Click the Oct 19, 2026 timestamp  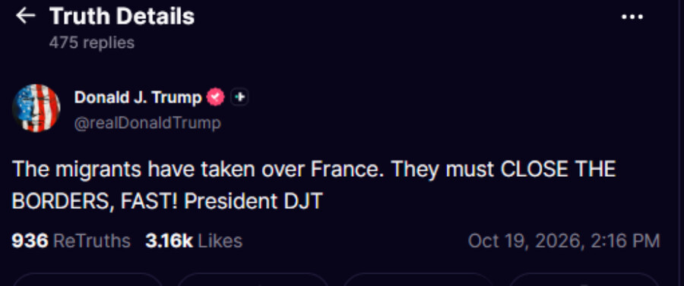(x=564, y=240)
